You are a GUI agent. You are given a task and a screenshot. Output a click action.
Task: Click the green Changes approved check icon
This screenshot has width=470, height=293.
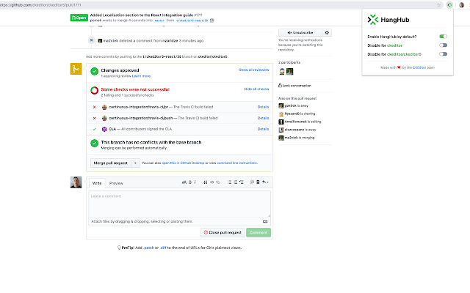coord(95,72)
